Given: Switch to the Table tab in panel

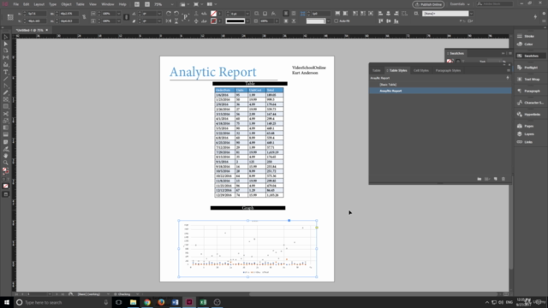Looking at the screenshot, I should [x=376, y=70].
